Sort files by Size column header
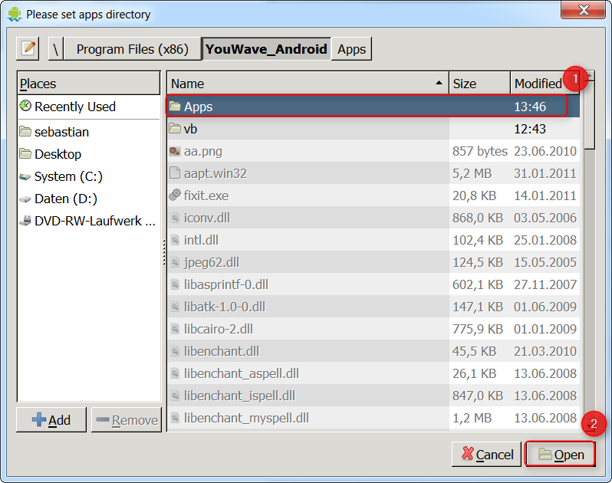The image size is (612, 483). 479,83
